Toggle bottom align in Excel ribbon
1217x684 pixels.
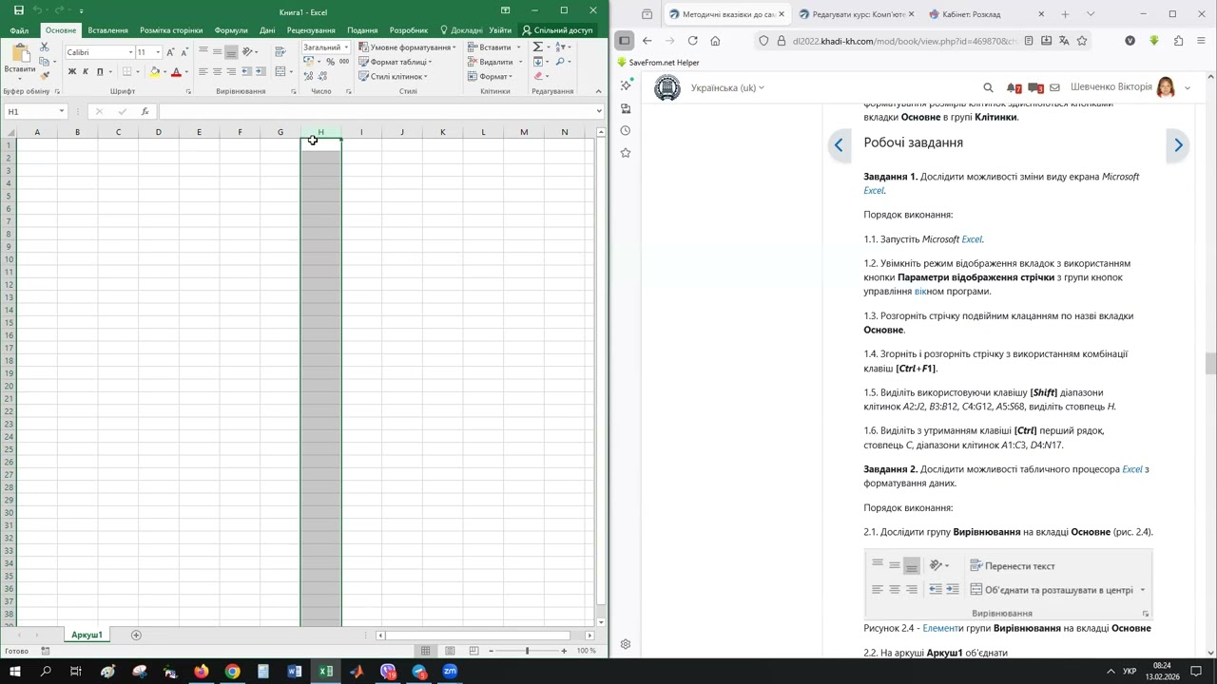[231, 51]
